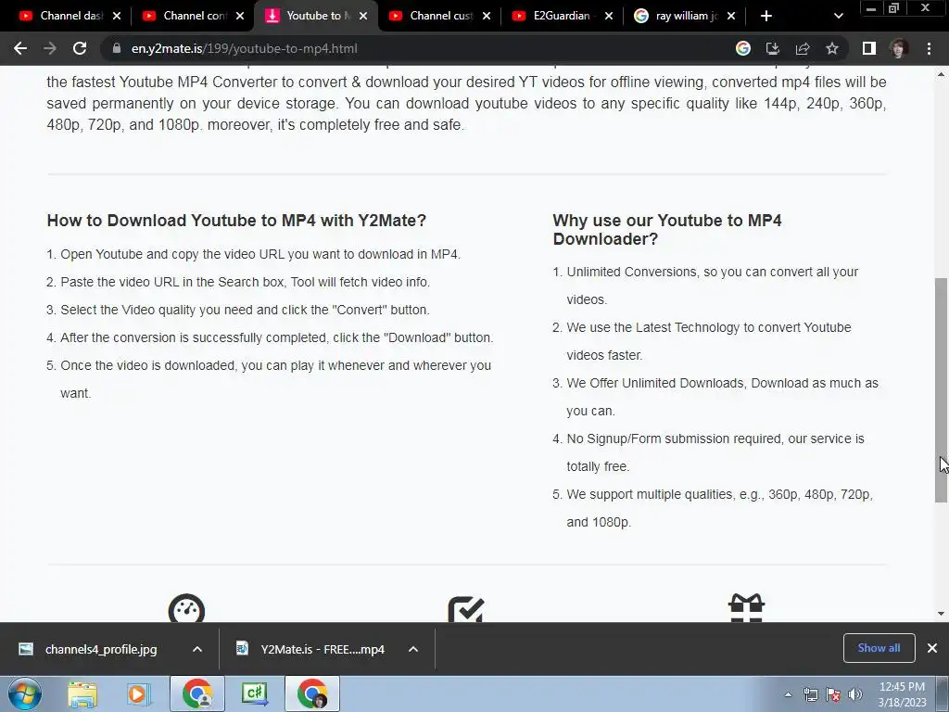The height and width of the screenshot is (712, 949).
Task: Expand options for Y2Mate.is mp4 download
Action: pyautogui.click(x=413, y=649)
